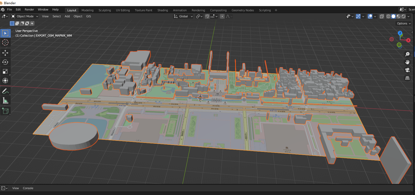
Task: Switch to the Scripting workspace tab
Action: pyautogui.click(x=265, y=10)
